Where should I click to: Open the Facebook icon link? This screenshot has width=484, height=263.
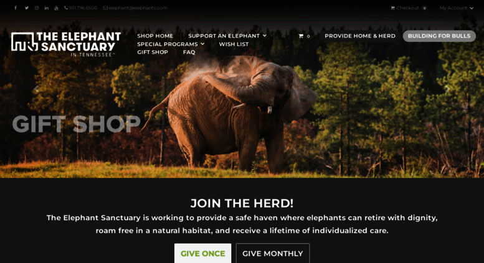click(16, 8)
